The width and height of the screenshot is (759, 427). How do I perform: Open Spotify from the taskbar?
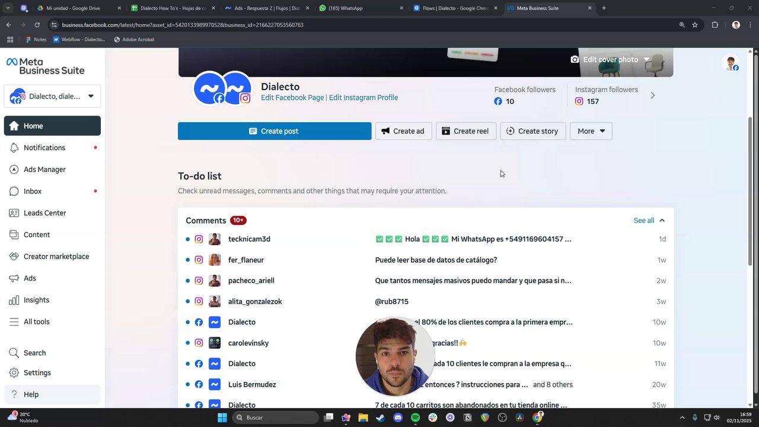tap(415, 418)
